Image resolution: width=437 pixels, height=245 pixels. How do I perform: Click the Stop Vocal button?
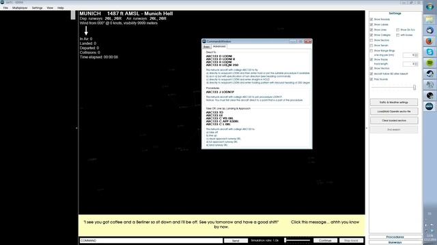[351, 240]
